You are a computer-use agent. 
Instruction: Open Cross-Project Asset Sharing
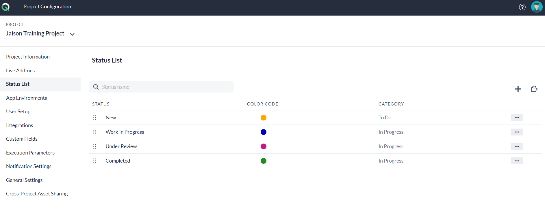[37, 194]
